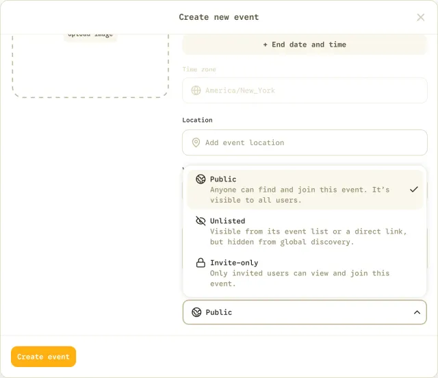The width and height of the screenshot is (438, 378).
Task: Click the Unlisted crossed-eye icon
Action: 201,221
